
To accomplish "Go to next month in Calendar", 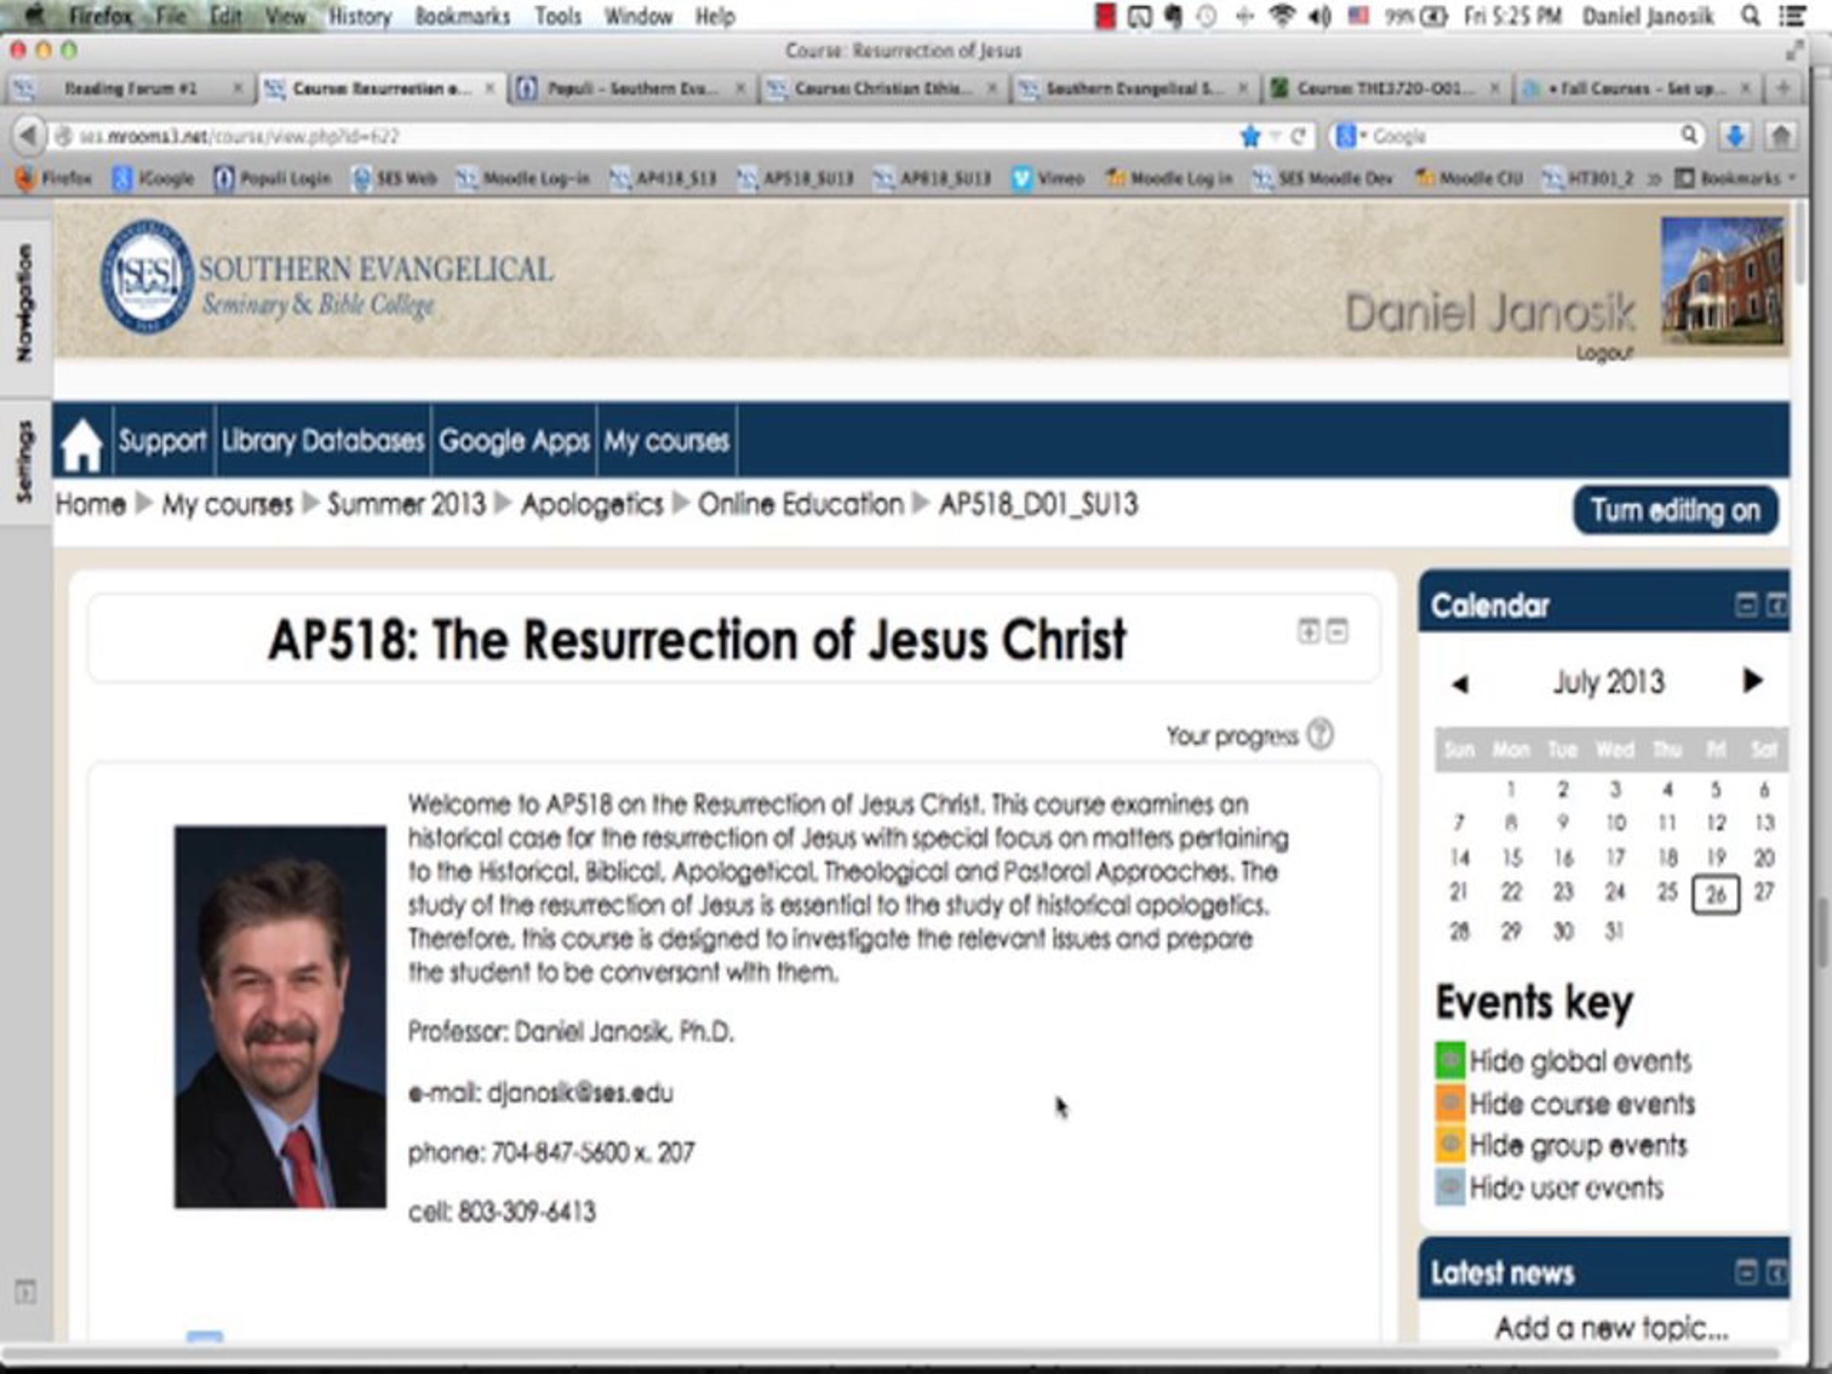I will tap(1752, 681).
